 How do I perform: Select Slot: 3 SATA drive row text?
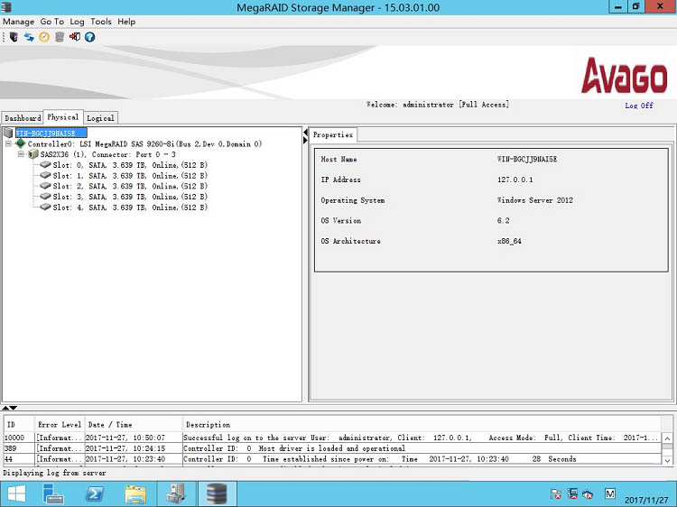click(130, 197)
